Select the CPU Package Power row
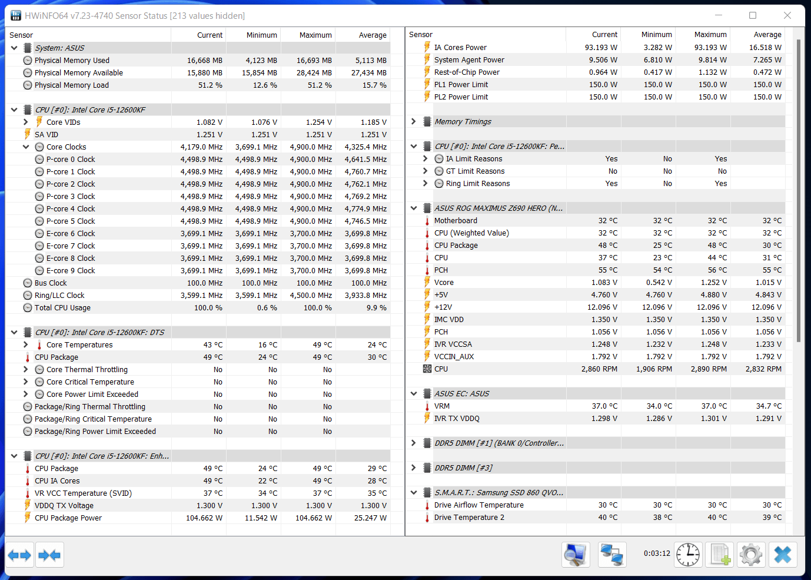This screenshot has height=580, width=811. click(x=198, y=518)
